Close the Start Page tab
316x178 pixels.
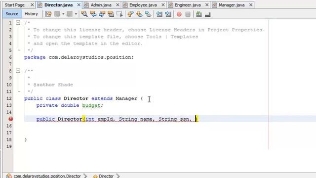(32, 5)
